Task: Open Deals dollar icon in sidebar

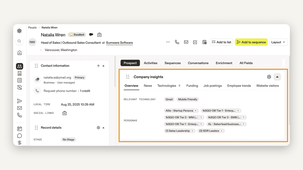Action: click(19, 143)
